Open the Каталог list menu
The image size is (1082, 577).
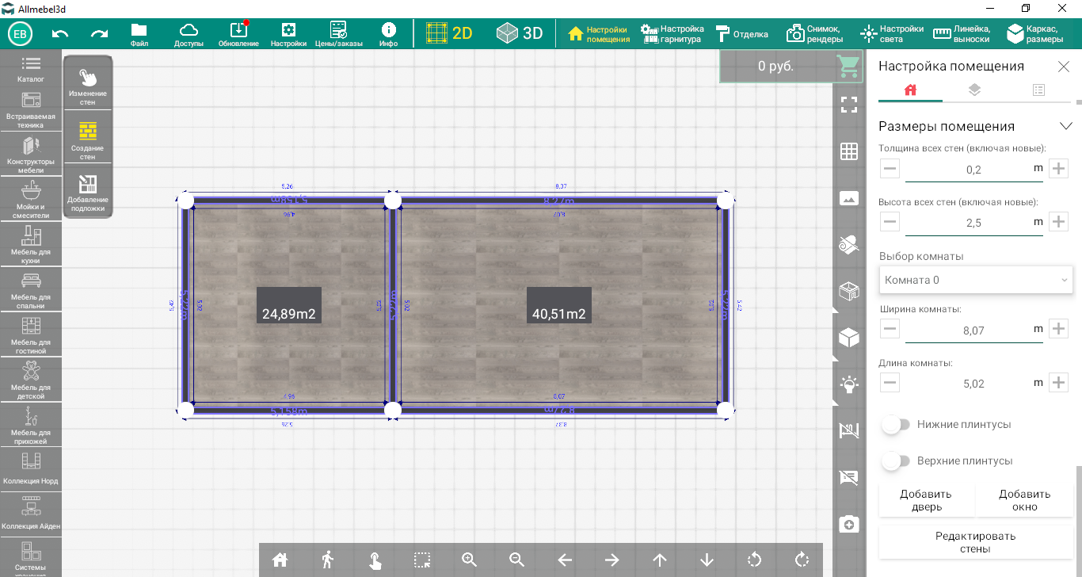click(x=31, y=69)
